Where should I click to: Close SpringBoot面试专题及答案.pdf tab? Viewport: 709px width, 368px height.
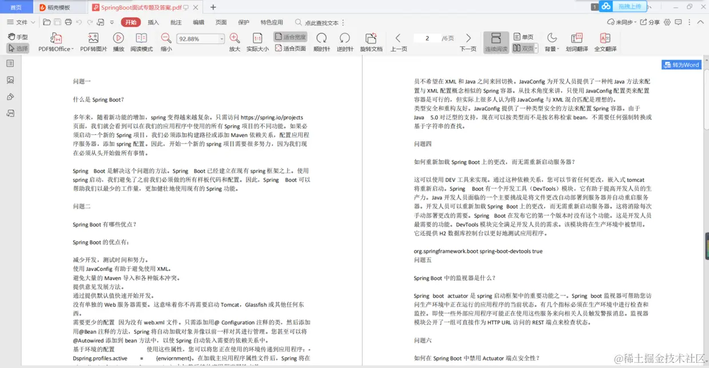tap(196, 7)
